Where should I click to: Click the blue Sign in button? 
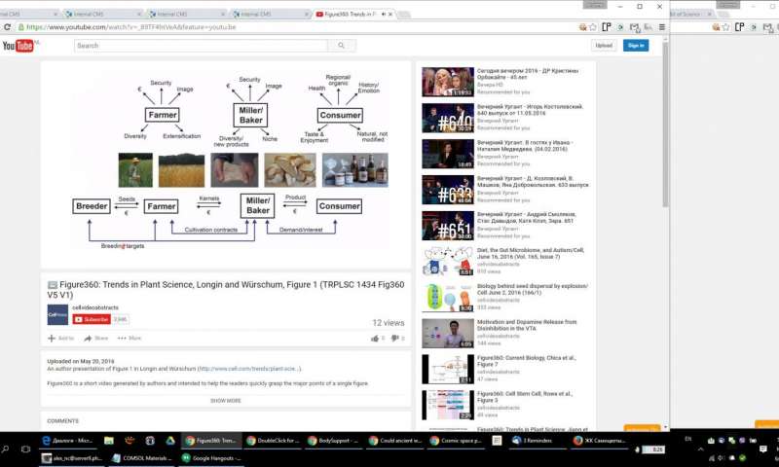pos(636,46)
